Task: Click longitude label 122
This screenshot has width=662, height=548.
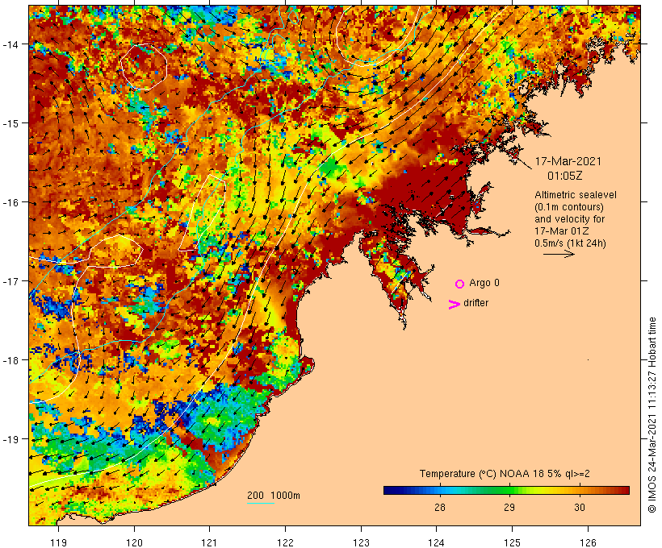Action: (x=285, y=542)
